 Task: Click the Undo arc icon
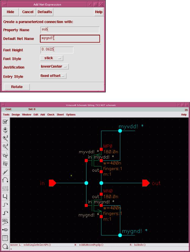[5, 180]
